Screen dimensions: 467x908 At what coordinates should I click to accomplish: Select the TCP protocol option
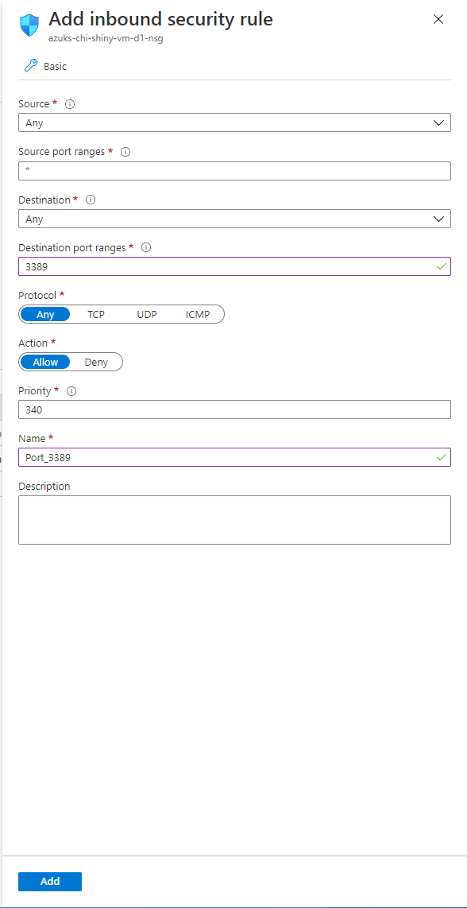(x=95, y=314)
